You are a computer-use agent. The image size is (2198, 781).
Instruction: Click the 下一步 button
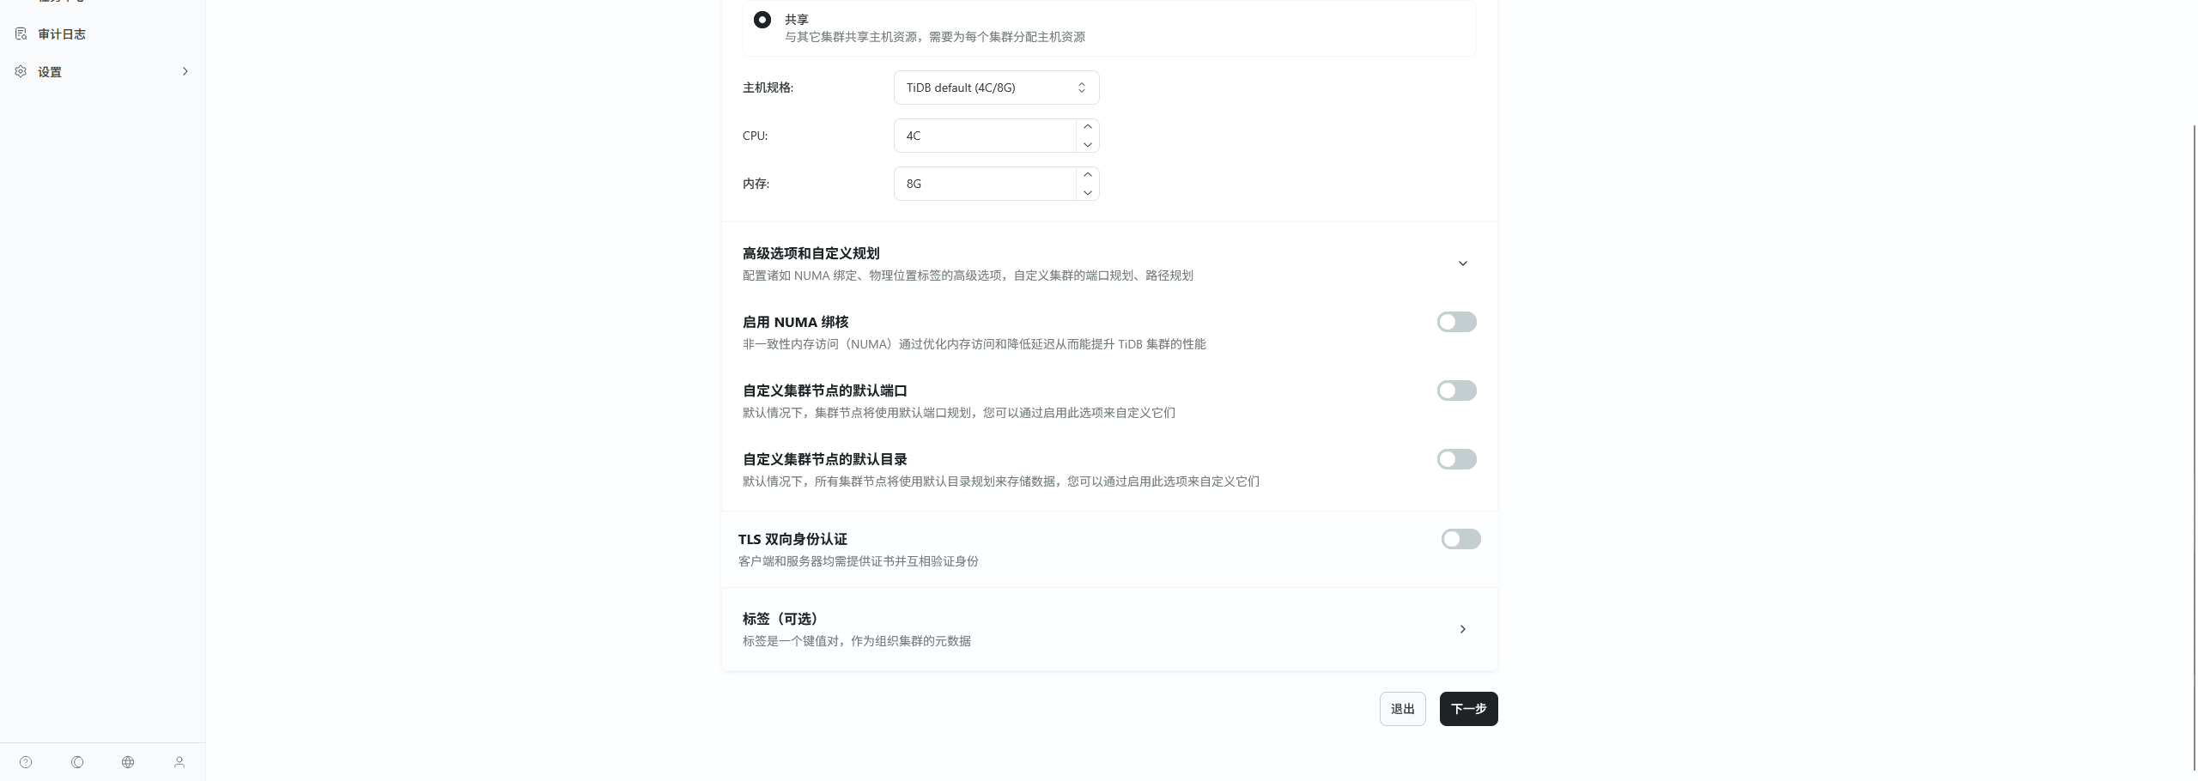pyautogui.click(x=1468, y=709)
